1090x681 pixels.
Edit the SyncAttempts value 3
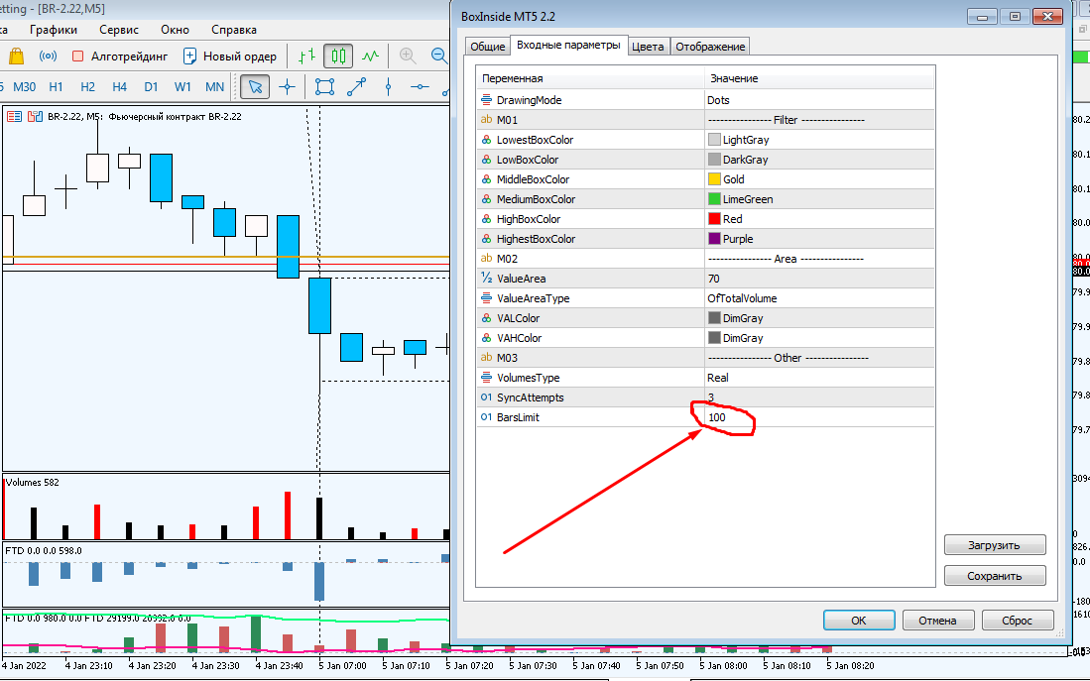[x=819, y=397]
